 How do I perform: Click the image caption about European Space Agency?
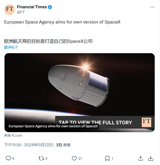click(53, 126)
